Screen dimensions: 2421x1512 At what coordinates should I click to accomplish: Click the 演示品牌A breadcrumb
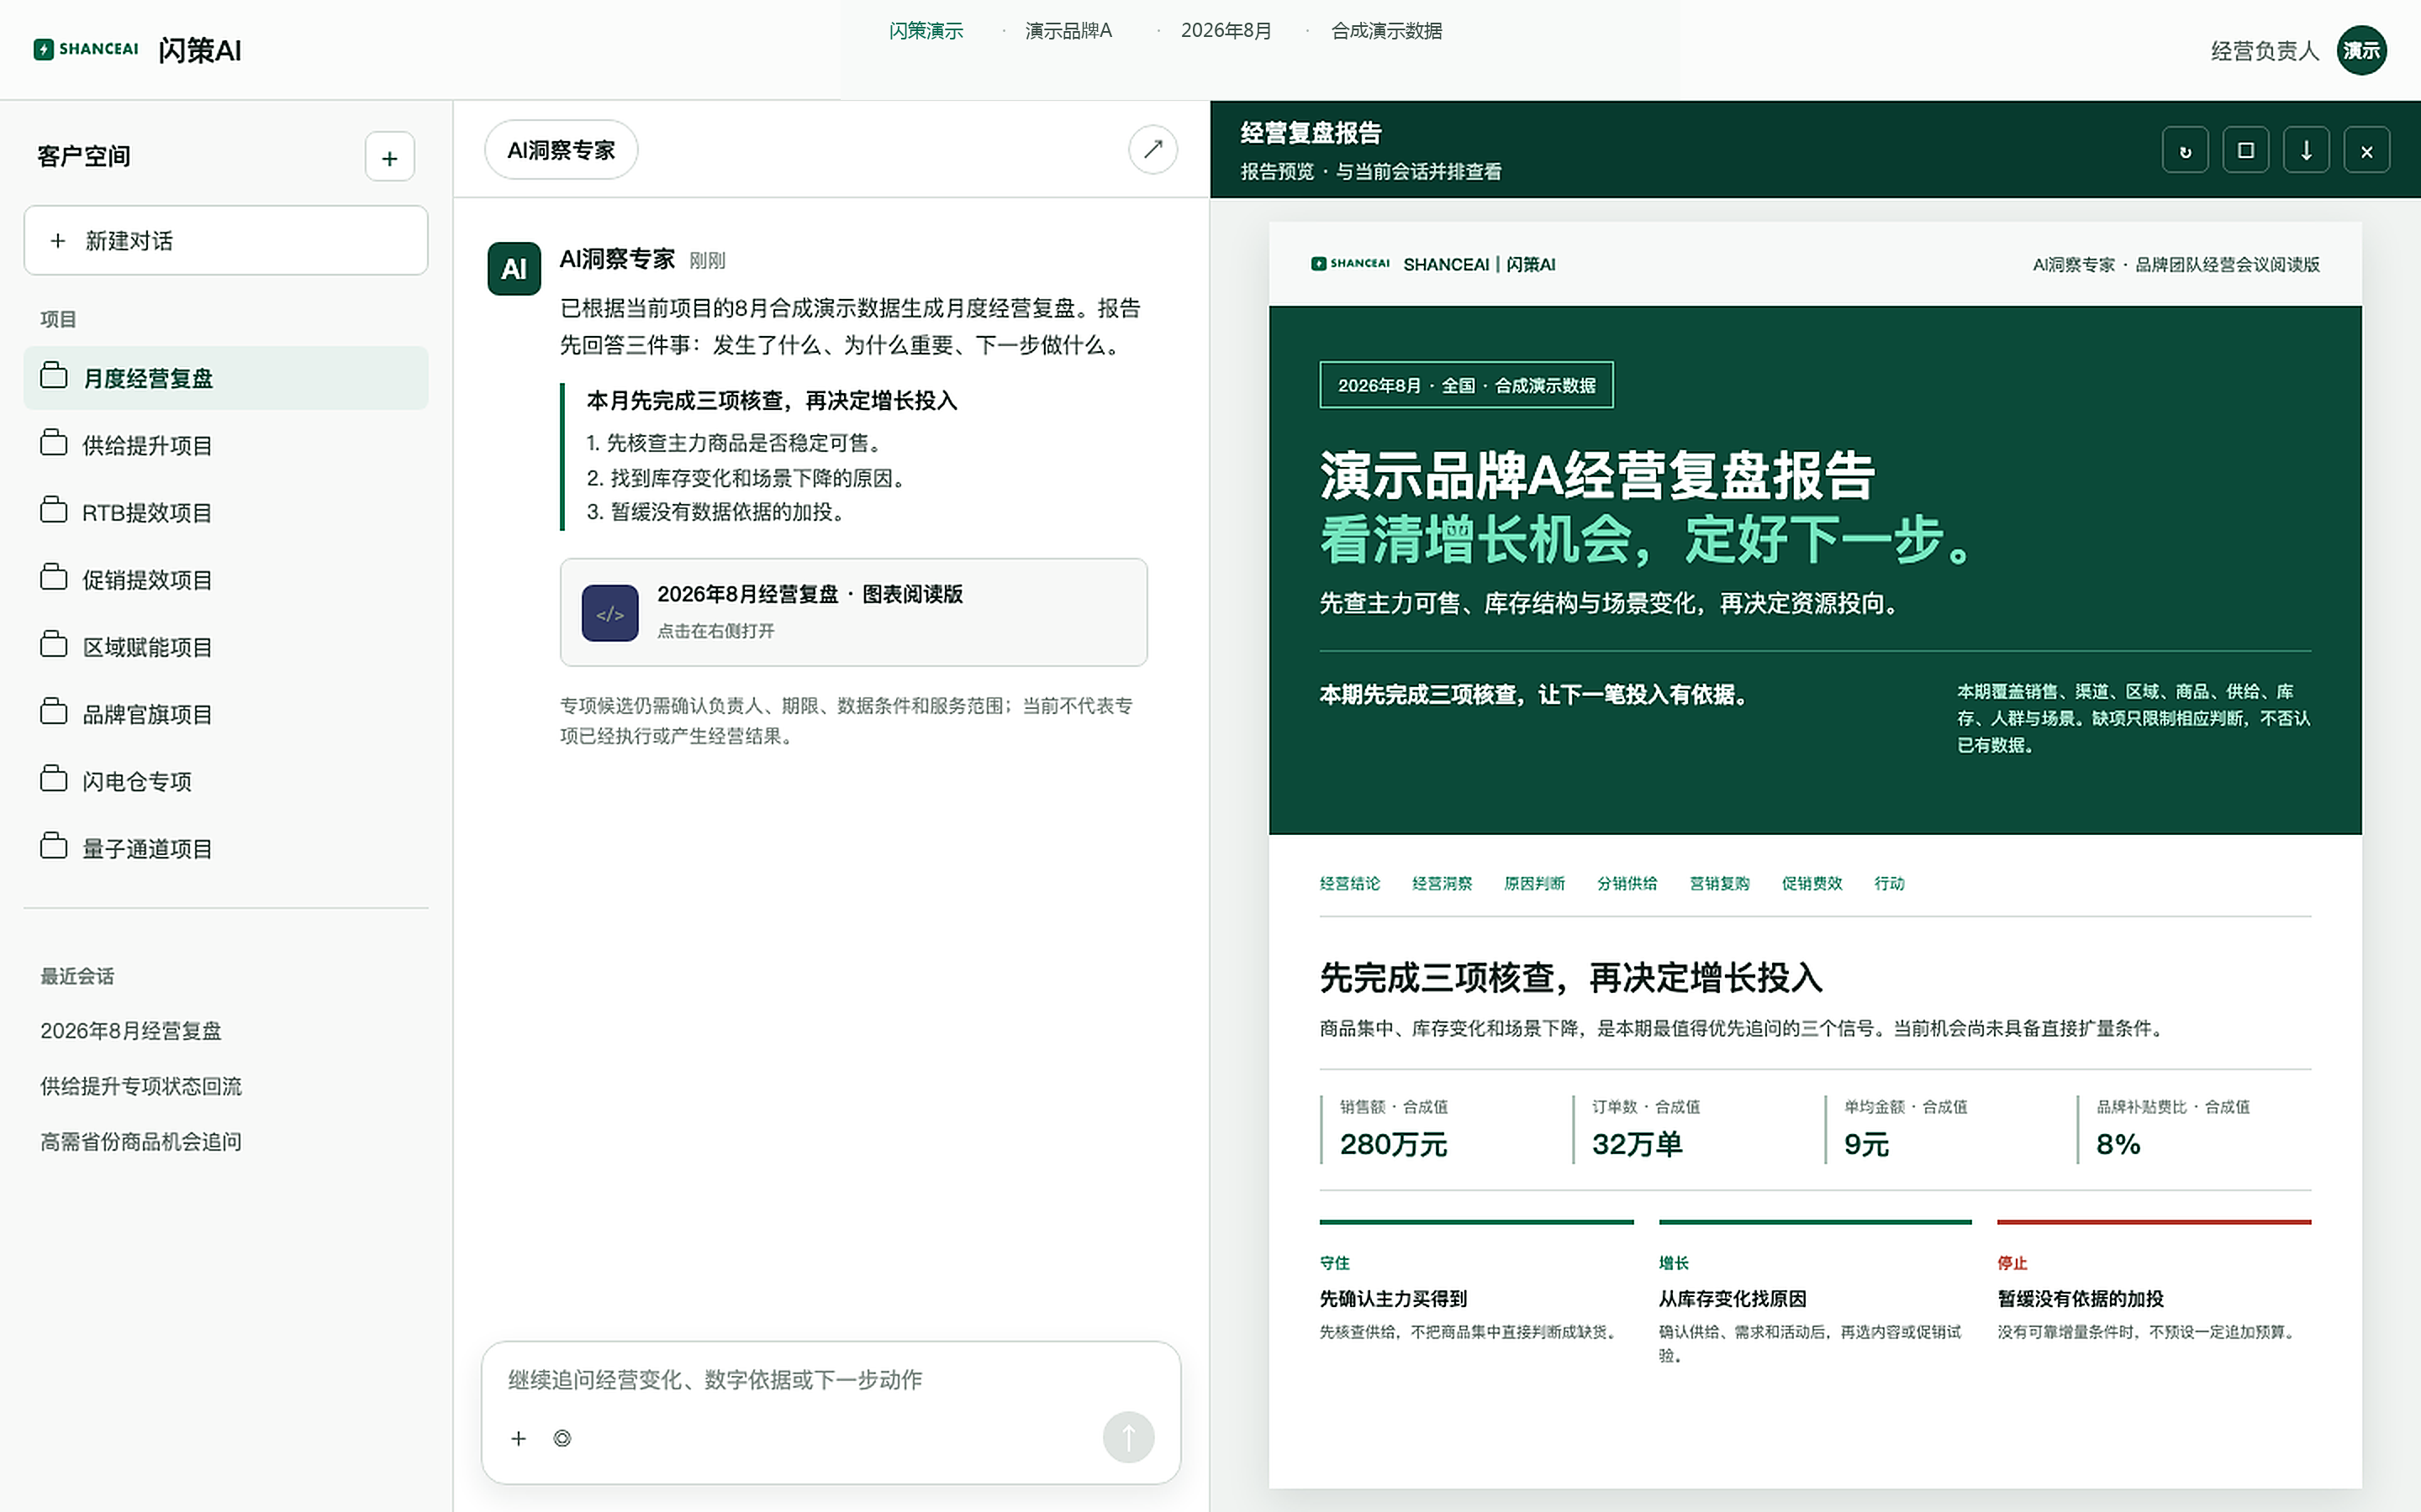(1068, 31)
